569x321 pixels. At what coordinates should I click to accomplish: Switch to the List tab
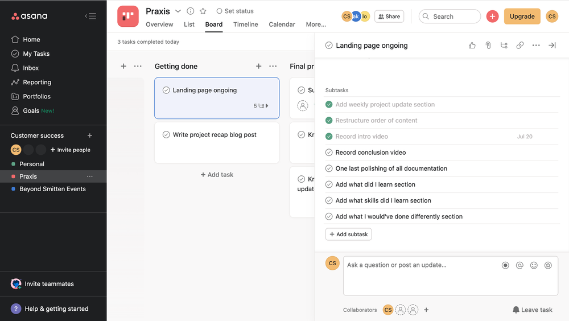(x=189, y=24)
